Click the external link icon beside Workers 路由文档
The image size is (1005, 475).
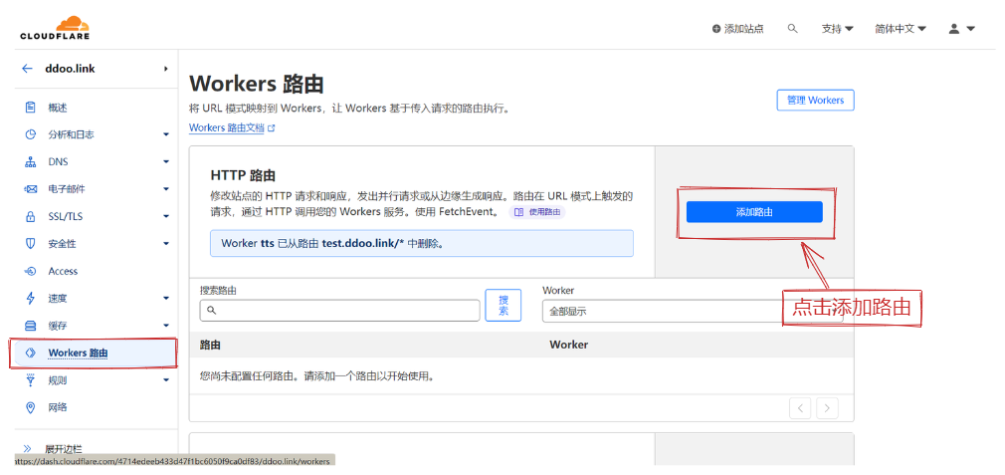(271, 128)
